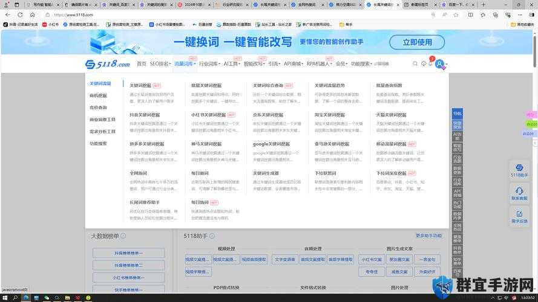538x302 pixels.
Task: Click the 抖音榜单榜单一 button
Action: click(129, 253)
